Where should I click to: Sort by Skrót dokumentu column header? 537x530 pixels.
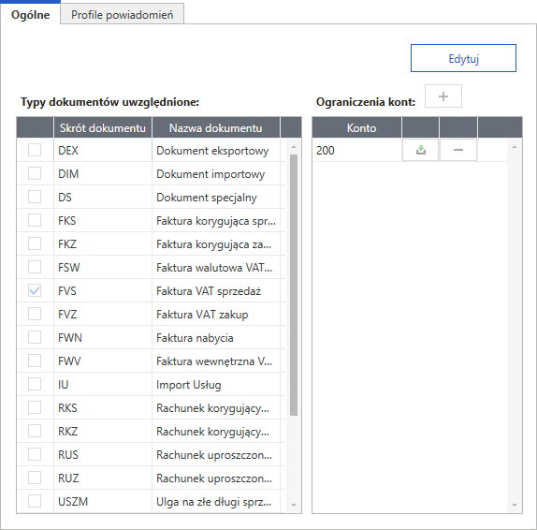click(x=103, y=128)
